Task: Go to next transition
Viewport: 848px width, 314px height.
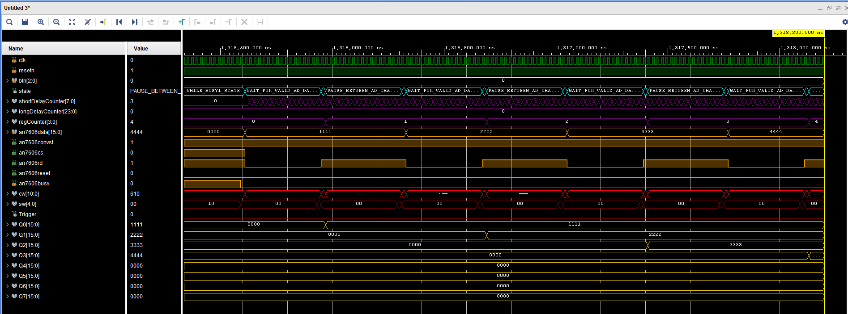Action: 166,22
